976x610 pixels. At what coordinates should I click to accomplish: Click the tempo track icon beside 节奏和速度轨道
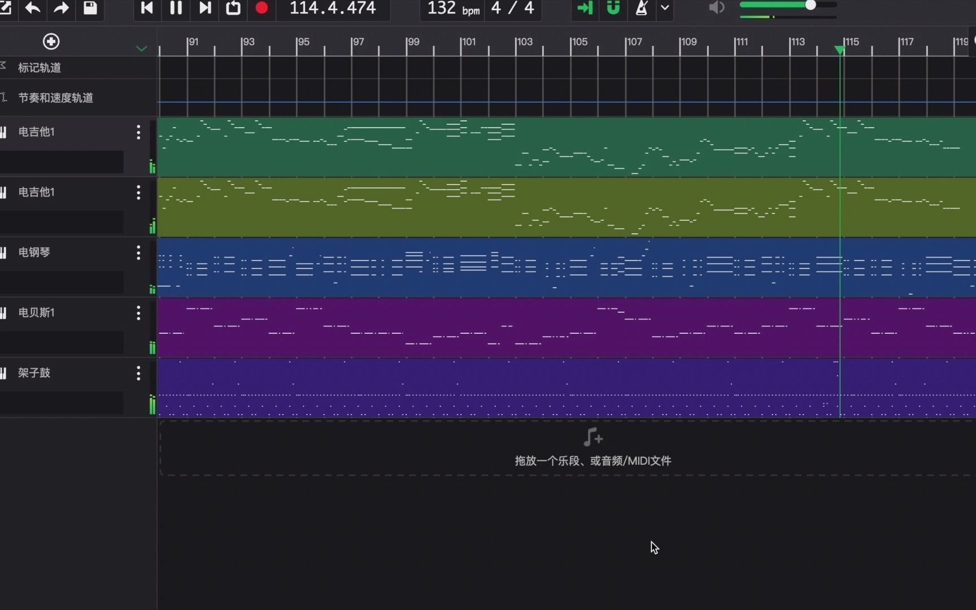coord(3,97)
